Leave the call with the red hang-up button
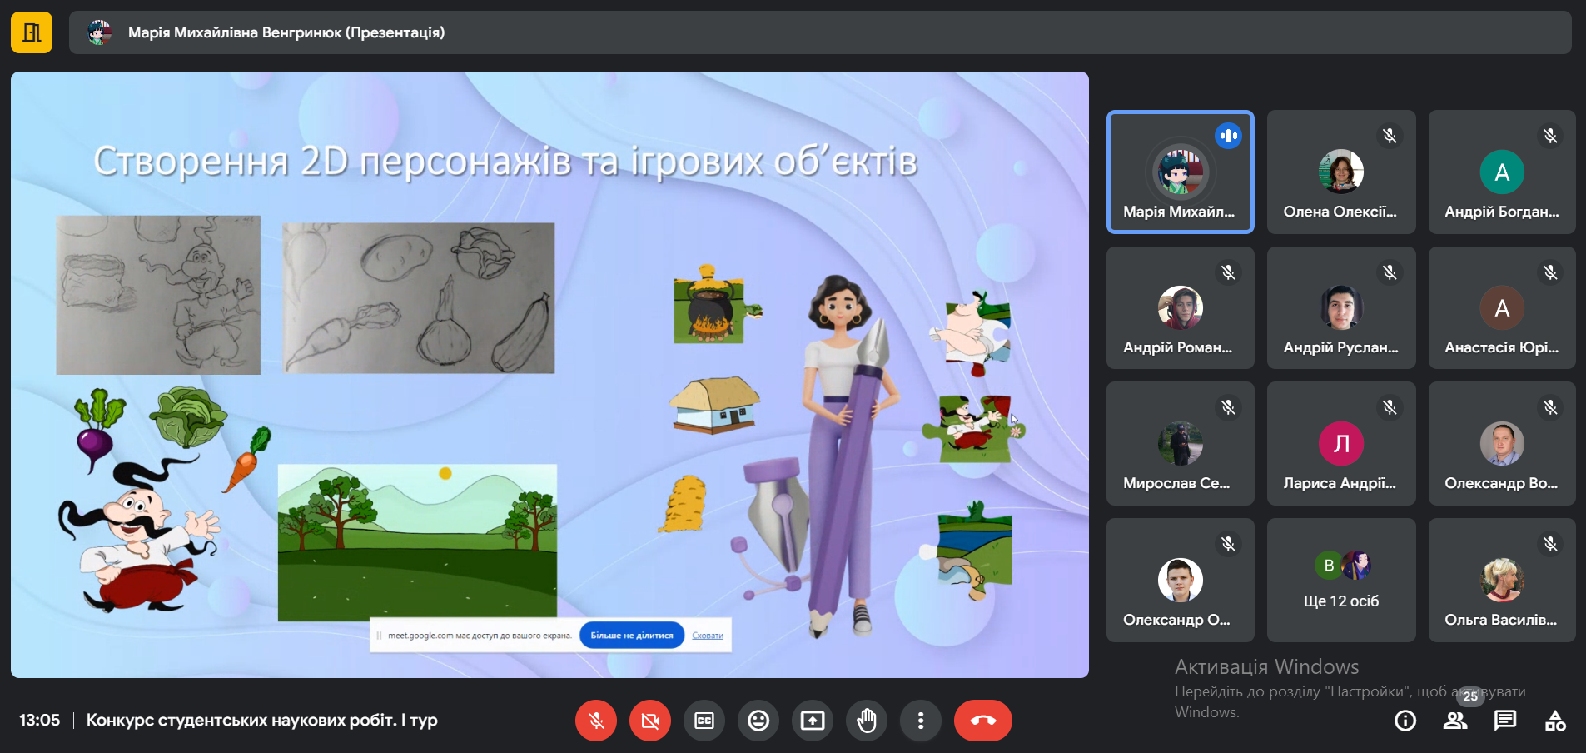Viewport: 1586px width, 753px height. tap(983, 721)
